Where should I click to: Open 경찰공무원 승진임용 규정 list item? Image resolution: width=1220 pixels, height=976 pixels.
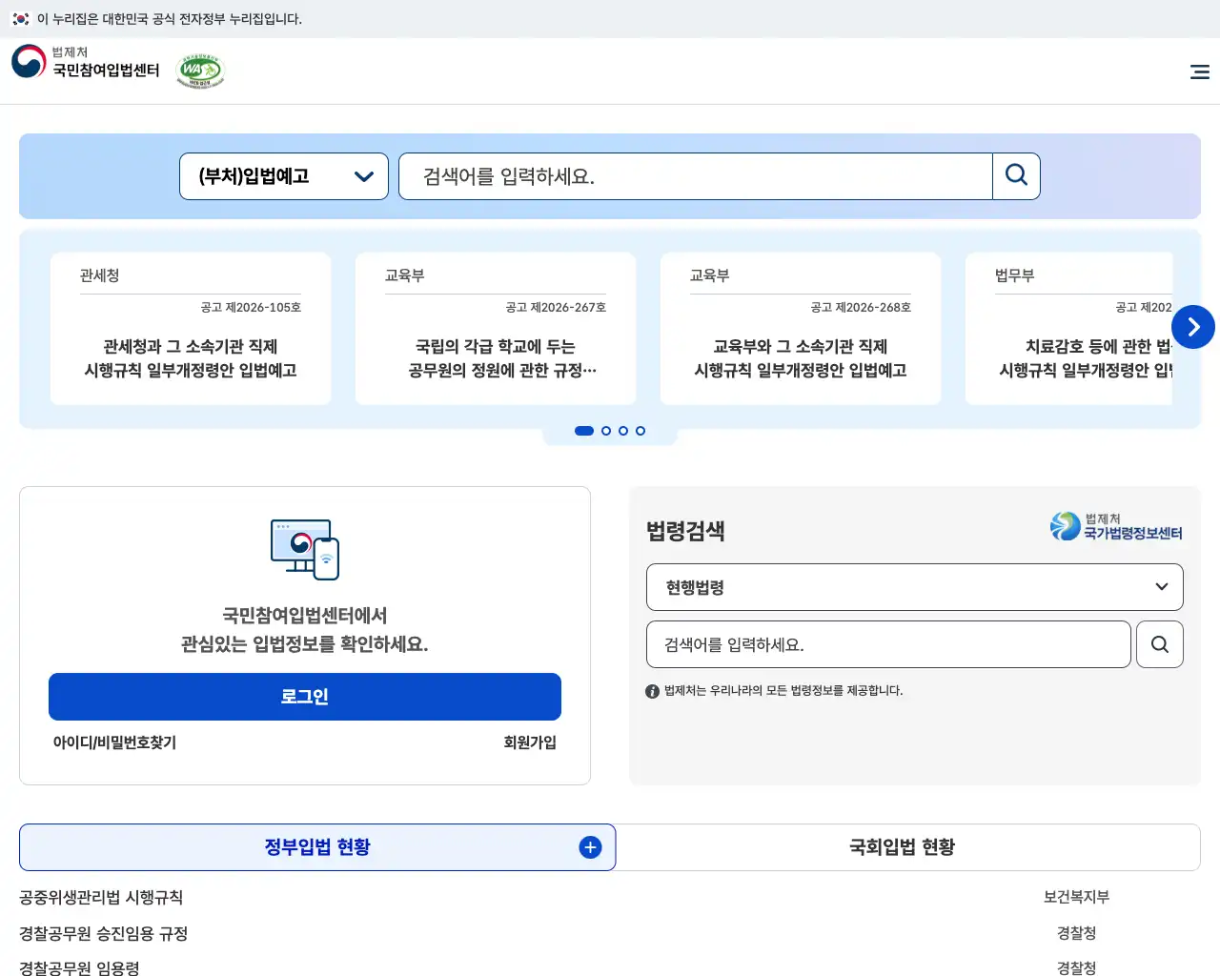pyautogui.click(x=104, y=933)
